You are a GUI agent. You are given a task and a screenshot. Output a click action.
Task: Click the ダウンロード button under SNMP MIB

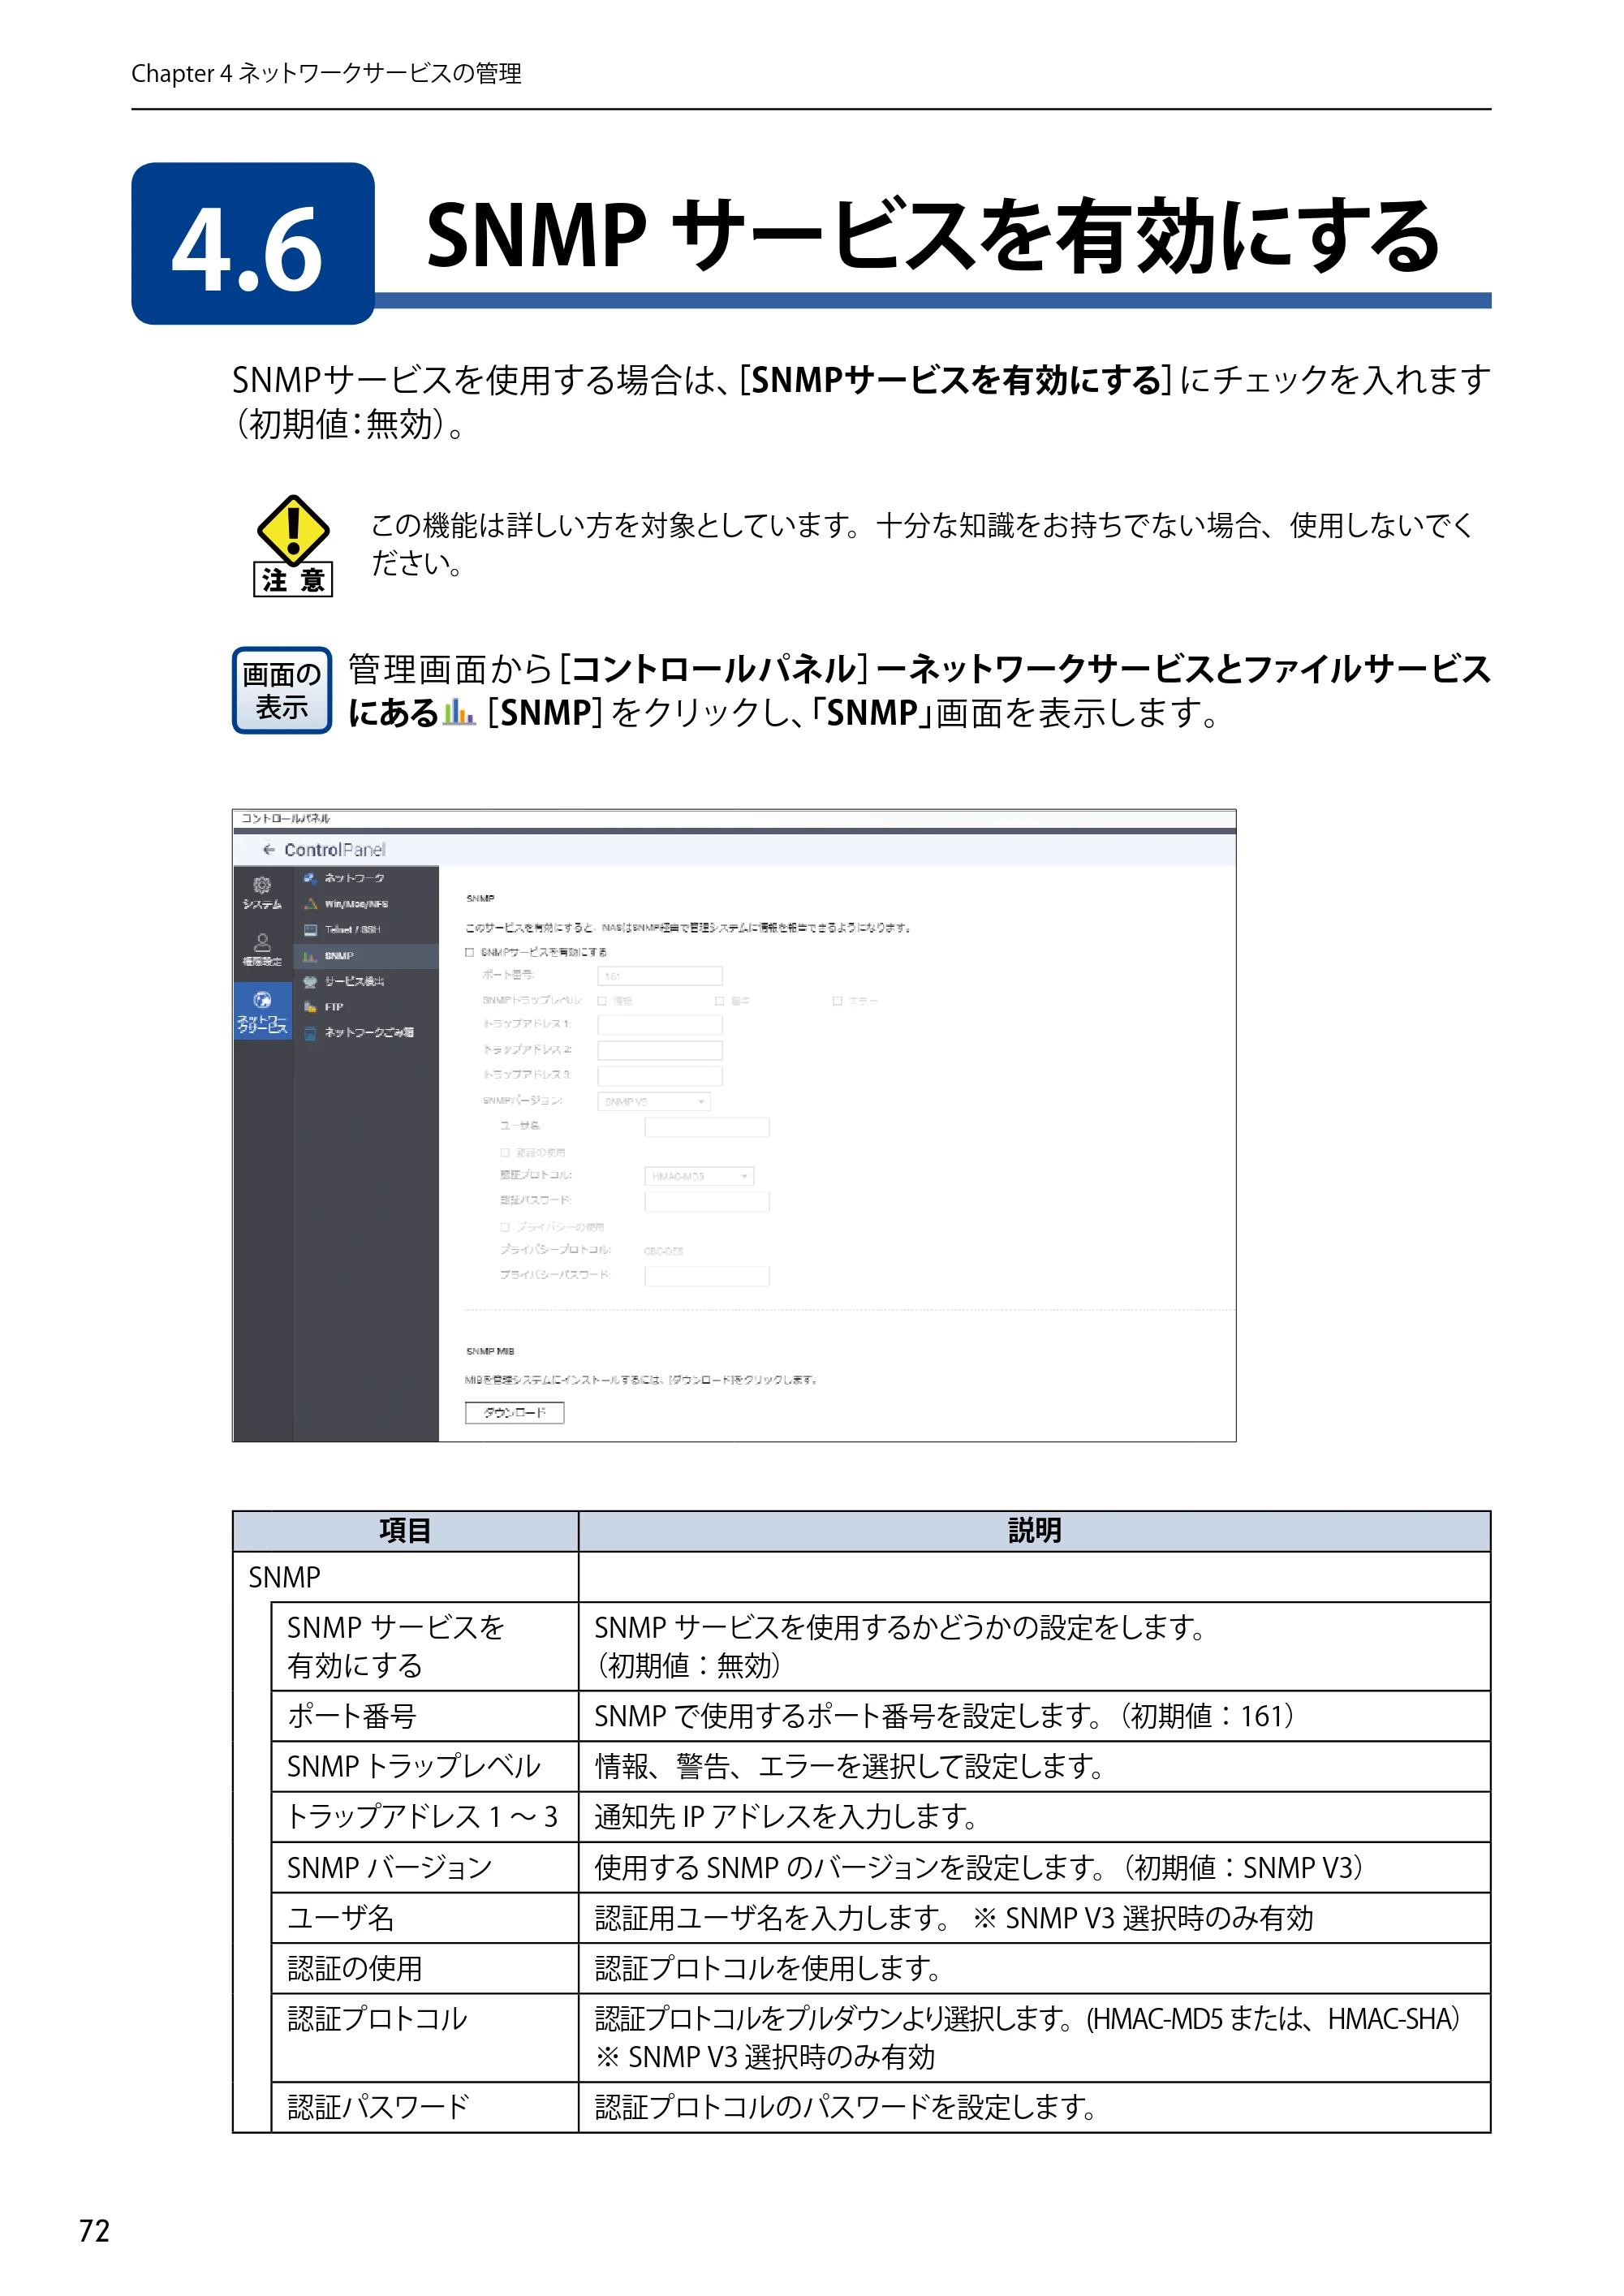(x=515, y=1412)
